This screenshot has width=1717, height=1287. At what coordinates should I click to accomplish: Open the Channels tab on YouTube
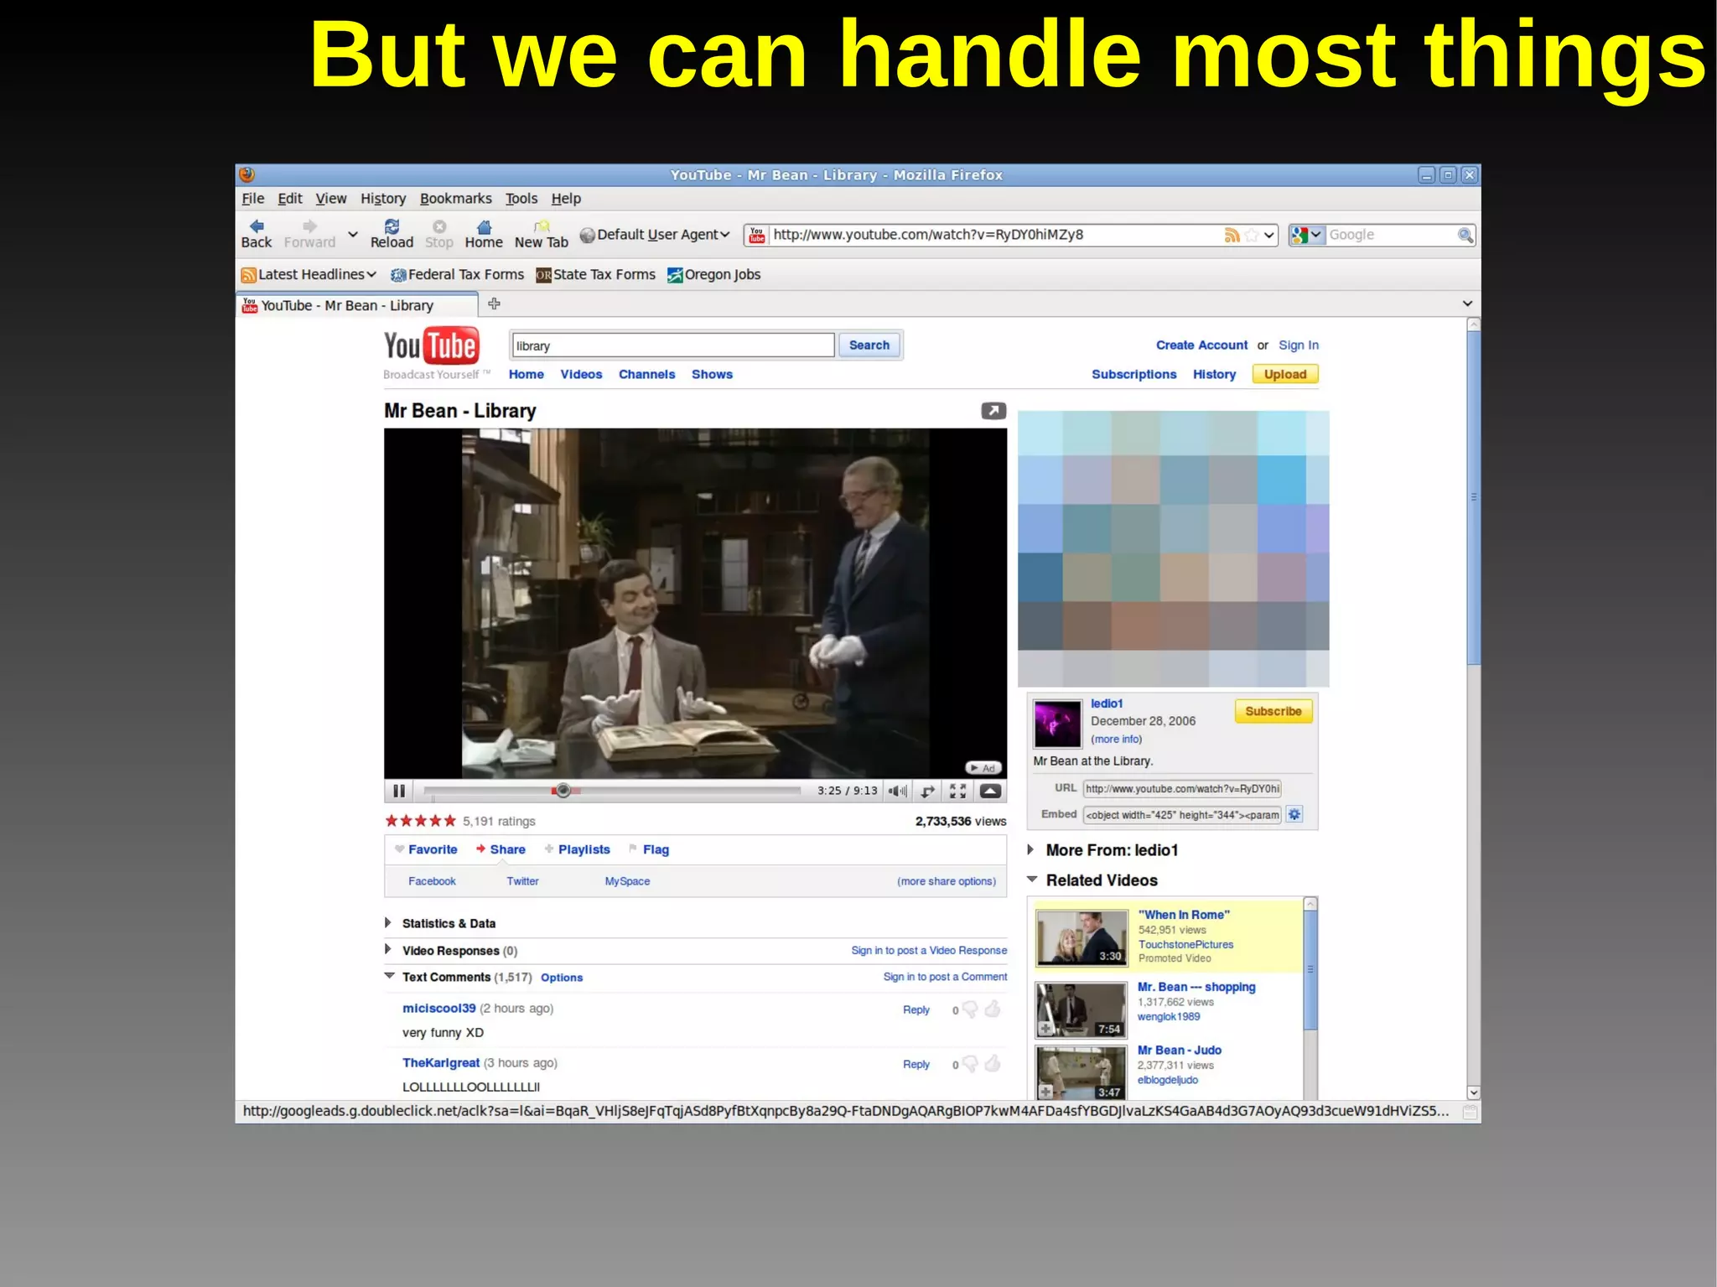coord(646,375)
